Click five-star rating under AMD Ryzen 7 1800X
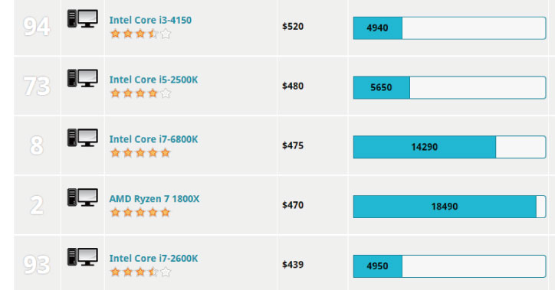This screenshot has height=290, width=555. 140,213
